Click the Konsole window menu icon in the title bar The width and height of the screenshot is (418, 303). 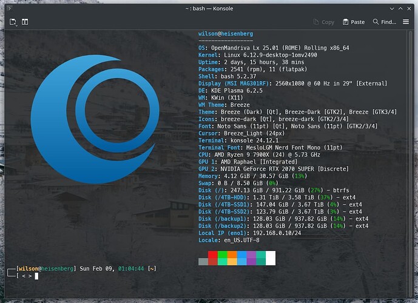(x=9, y=8)
